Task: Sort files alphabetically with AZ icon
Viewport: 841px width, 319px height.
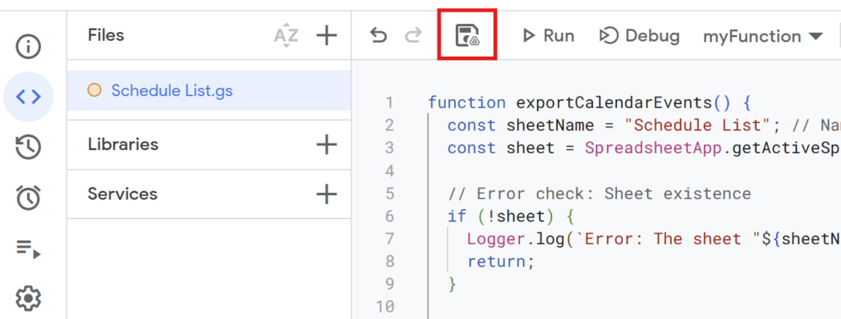Action: [286, 35]
